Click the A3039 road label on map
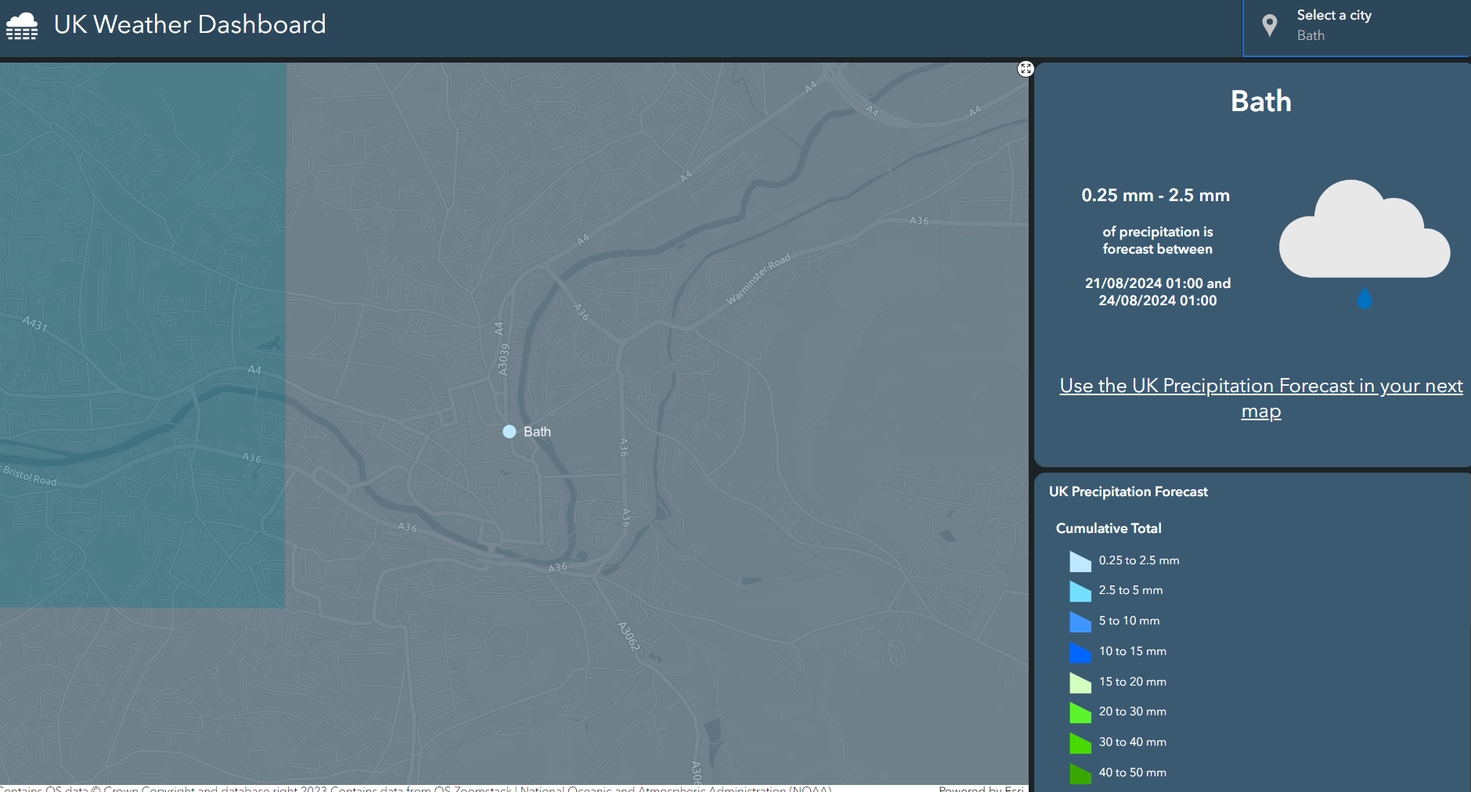This screenshot has width=1471, height=792. point(503,359)
